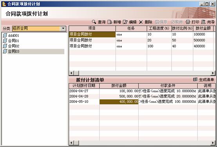217x147 pixels.
Task: Click the ratio cell with value 40
Action: click(x=182, y=46)
